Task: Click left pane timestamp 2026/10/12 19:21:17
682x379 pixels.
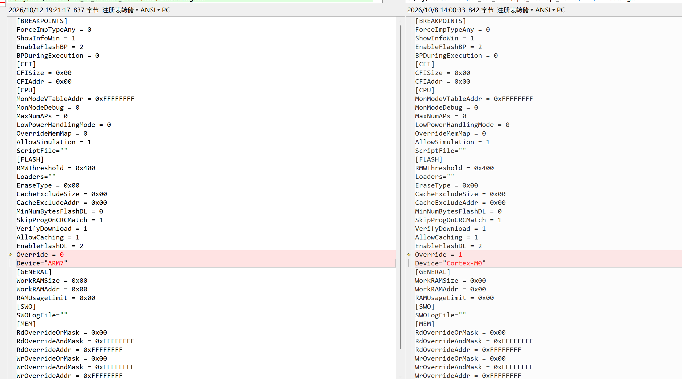Action: coord(39,10)
